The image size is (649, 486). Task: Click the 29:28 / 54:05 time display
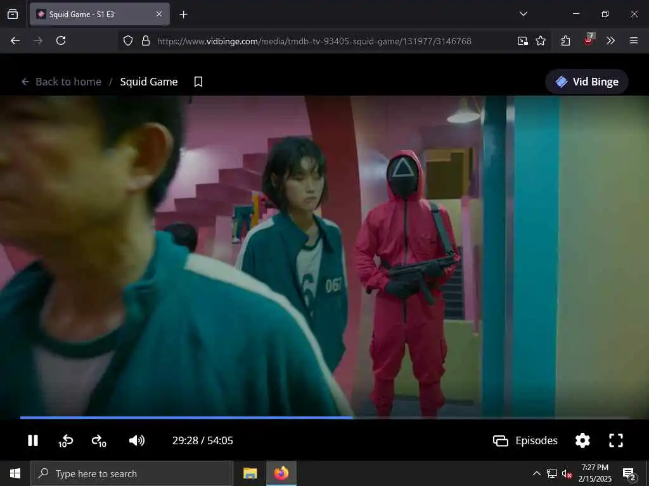(202, 440)
